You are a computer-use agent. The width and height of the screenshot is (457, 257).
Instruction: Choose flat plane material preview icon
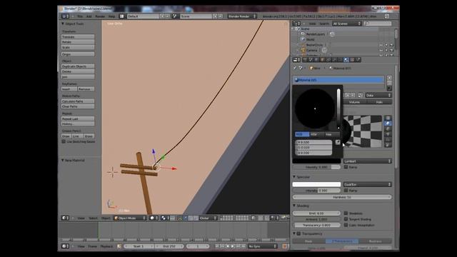(388, 118)
